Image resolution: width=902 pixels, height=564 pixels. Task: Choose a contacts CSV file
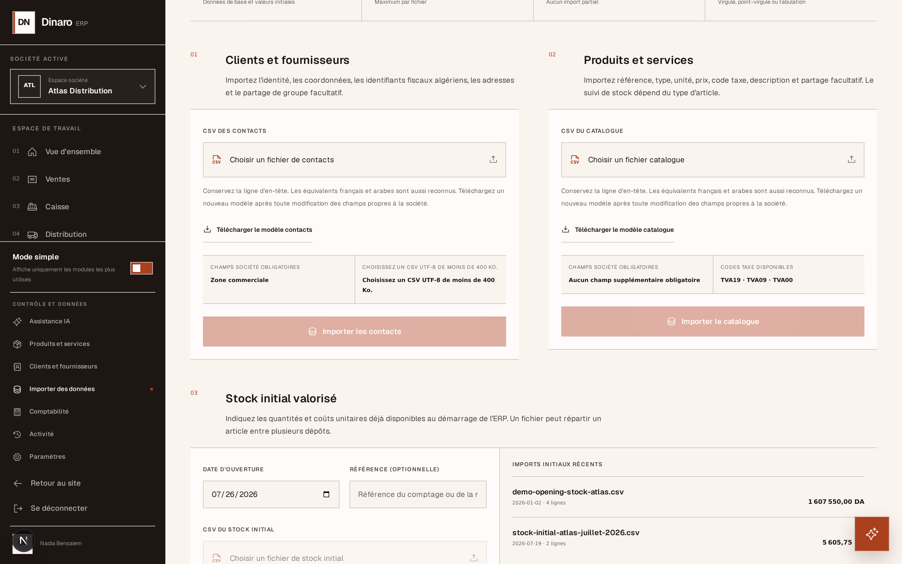pos(354,160)
